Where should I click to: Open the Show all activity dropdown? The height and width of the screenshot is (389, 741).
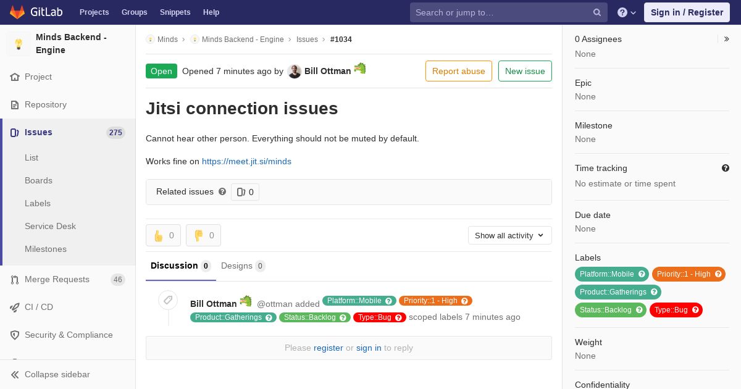point(510,235)
